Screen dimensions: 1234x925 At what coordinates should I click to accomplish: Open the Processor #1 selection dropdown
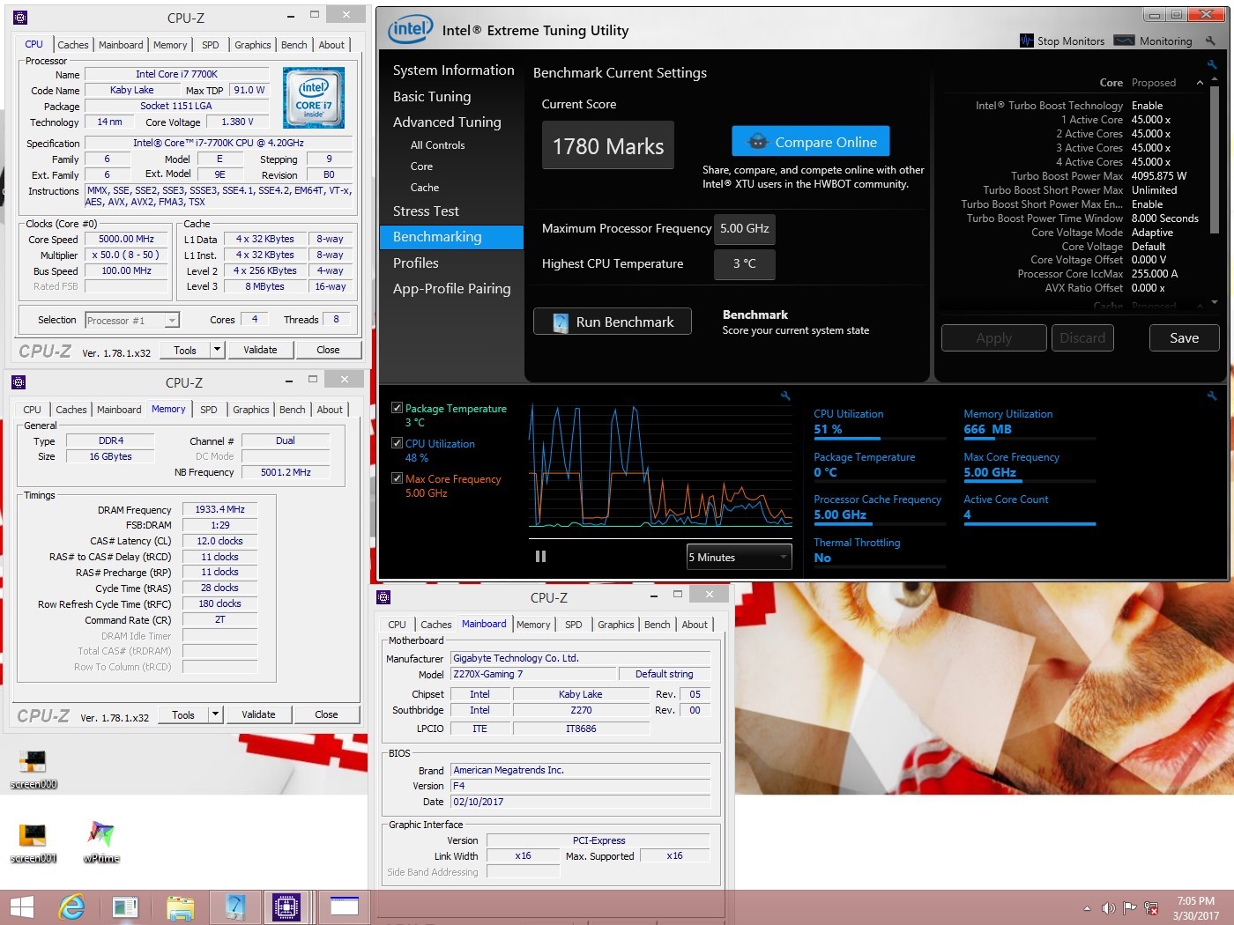132,320
